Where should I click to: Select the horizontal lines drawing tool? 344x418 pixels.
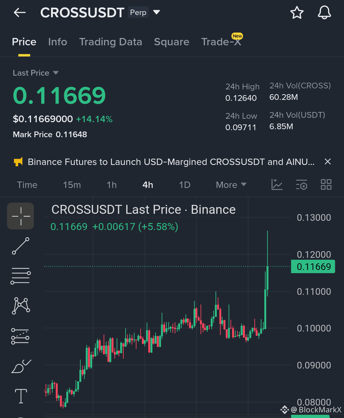pos(21,276)
